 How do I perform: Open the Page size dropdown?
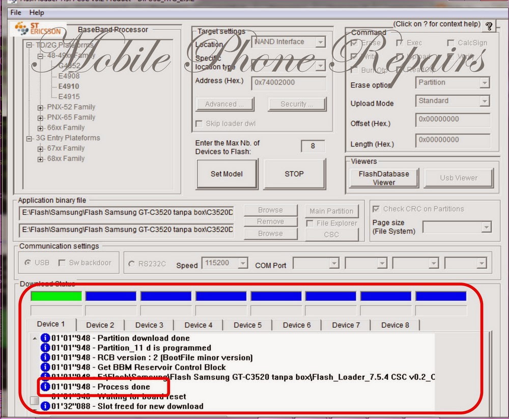point(486,227)
